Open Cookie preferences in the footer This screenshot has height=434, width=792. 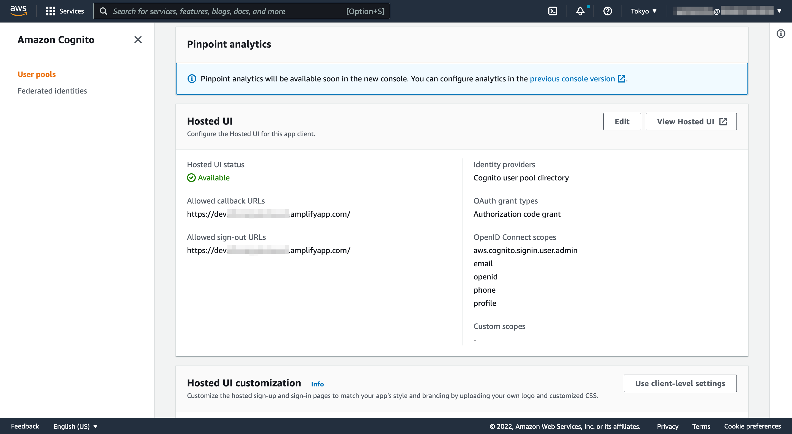(x=752, y=426)
